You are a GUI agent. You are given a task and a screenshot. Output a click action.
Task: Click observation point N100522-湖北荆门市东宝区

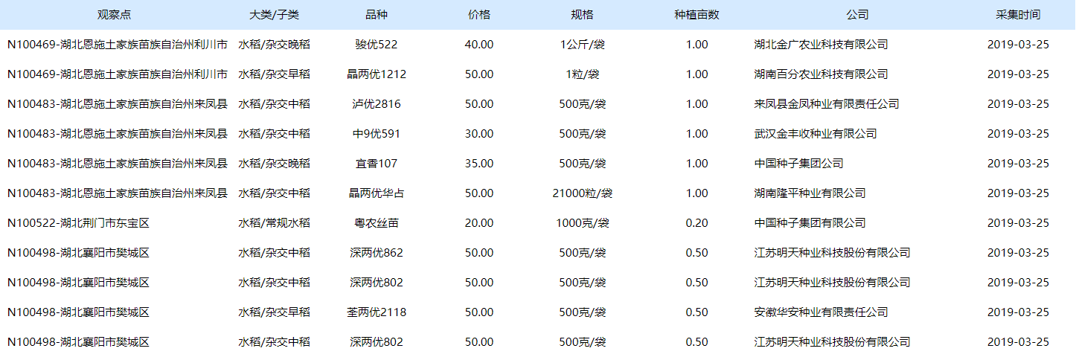(78, 223)
